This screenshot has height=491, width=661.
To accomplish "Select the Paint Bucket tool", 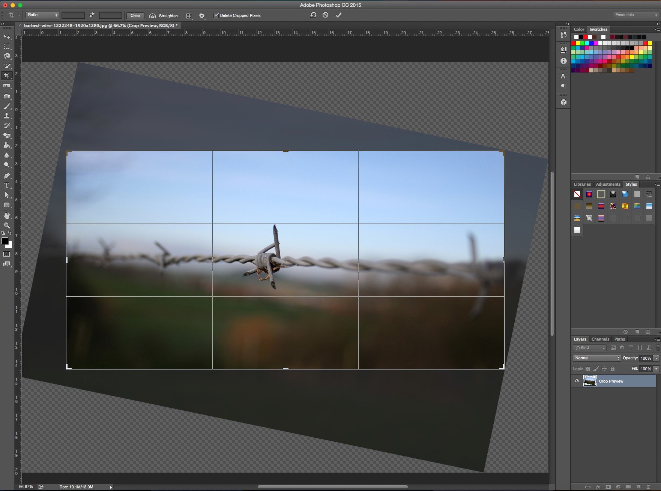I will coord(7,145).
